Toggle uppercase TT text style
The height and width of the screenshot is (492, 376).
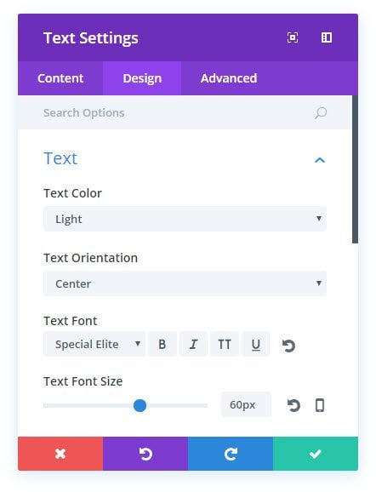(225, 344)
